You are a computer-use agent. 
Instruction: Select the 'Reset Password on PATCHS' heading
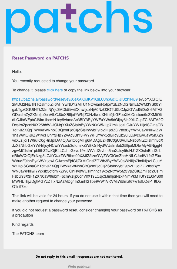coord(41,58)
